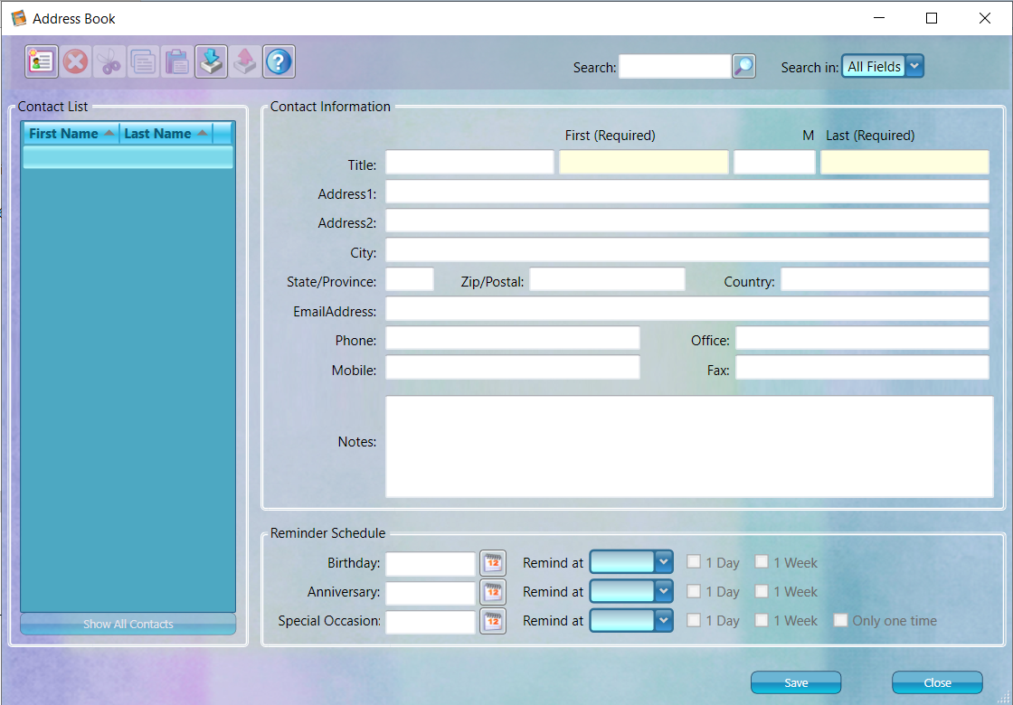Click the Show All Contacts button
Viewport: 1013px width, 705px height.
point(128,625)
